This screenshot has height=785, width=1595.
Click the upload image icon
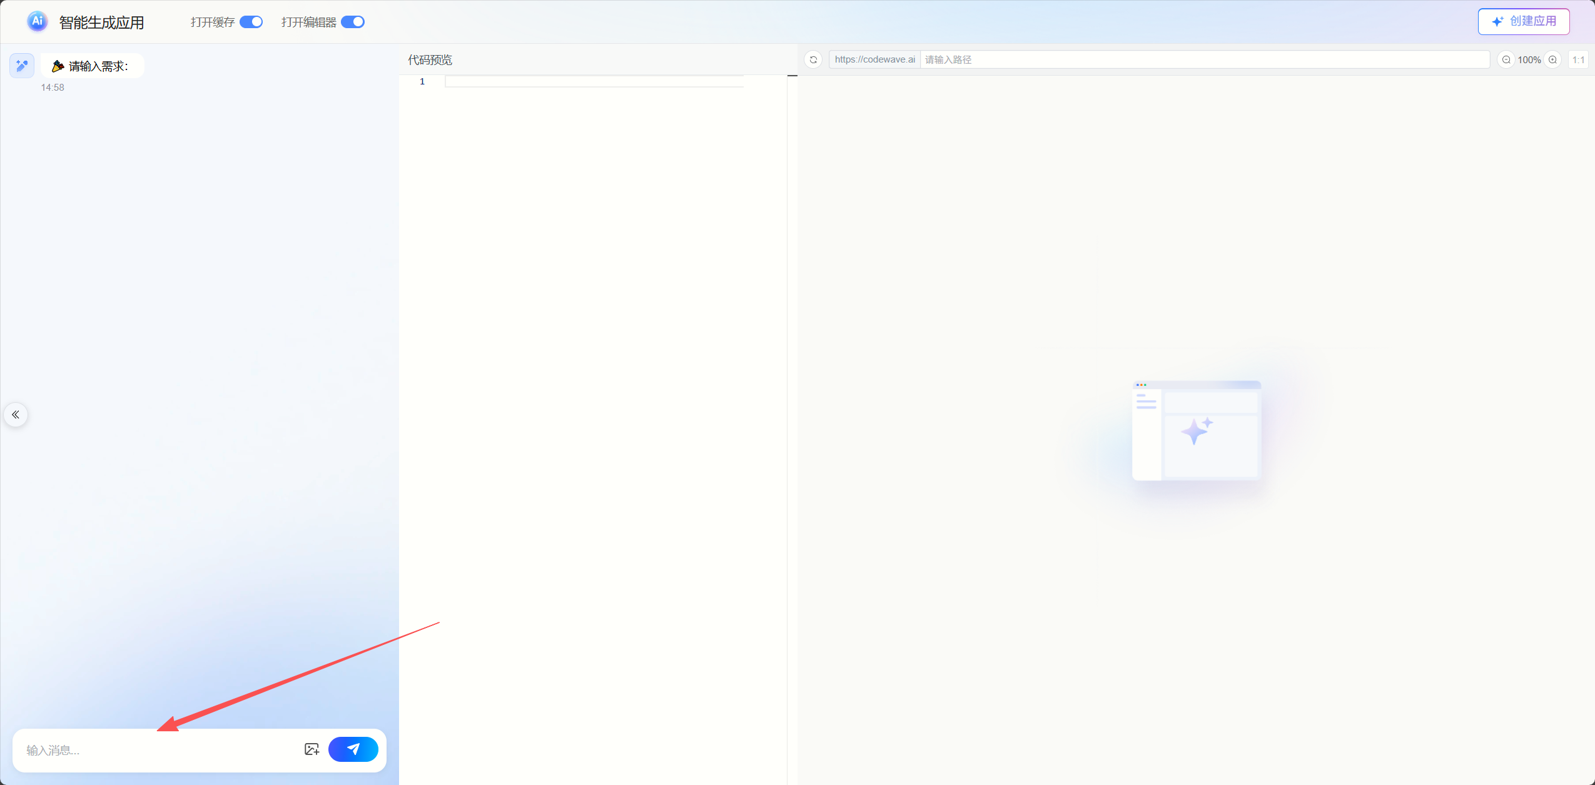pyautogui.click(x=311, y=749)
